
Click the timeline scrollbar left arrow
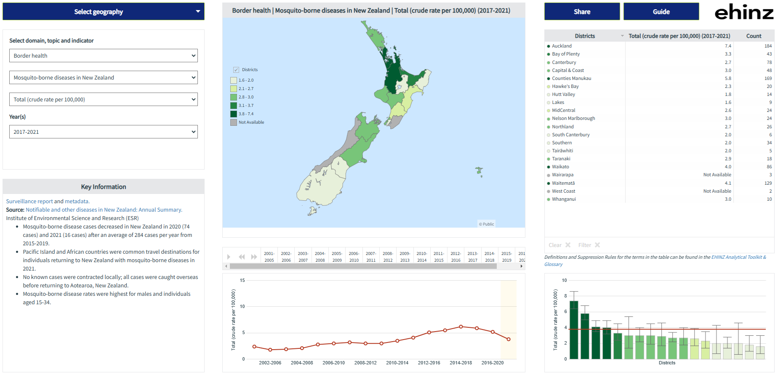(226, 266)
